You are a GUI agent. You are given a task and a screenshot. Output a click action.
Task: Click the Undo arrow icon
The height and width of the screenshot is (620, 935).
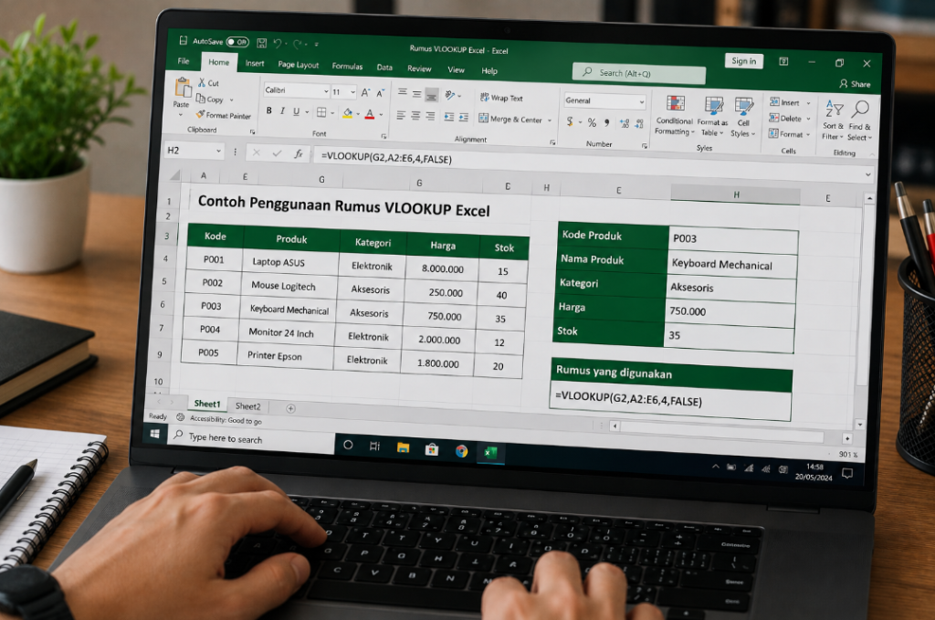click(x=278, y=43)
